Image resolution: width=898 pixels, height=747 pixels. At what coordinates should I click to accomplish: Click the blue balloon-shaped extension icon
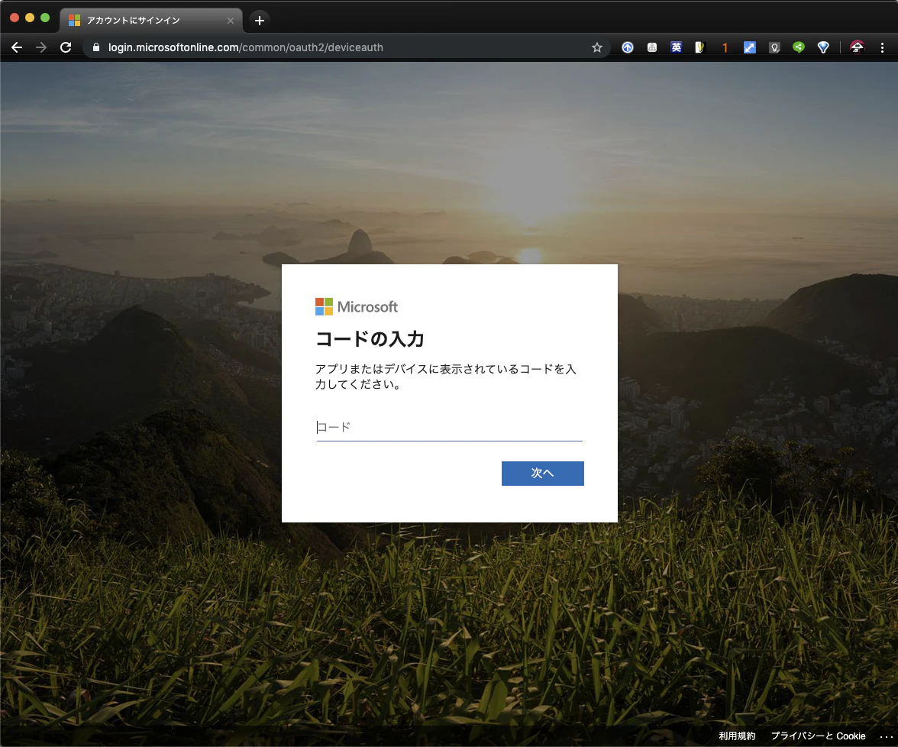click(823, 47)
